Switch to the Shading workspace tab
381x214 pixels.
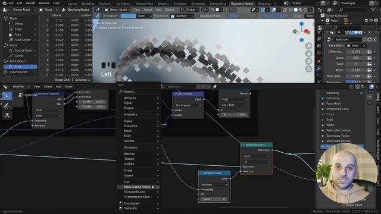tap(163, 4)
